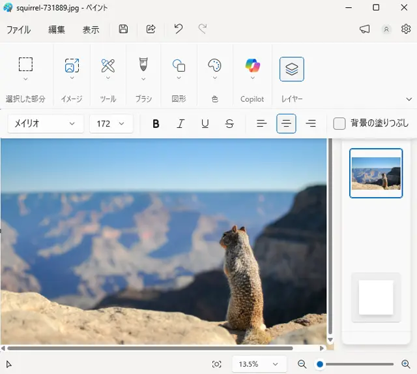Open the 13.5% zoom level dropdown
Image resolution: width=417 pixels, height=374 pixels.
(x=259, y=364)
